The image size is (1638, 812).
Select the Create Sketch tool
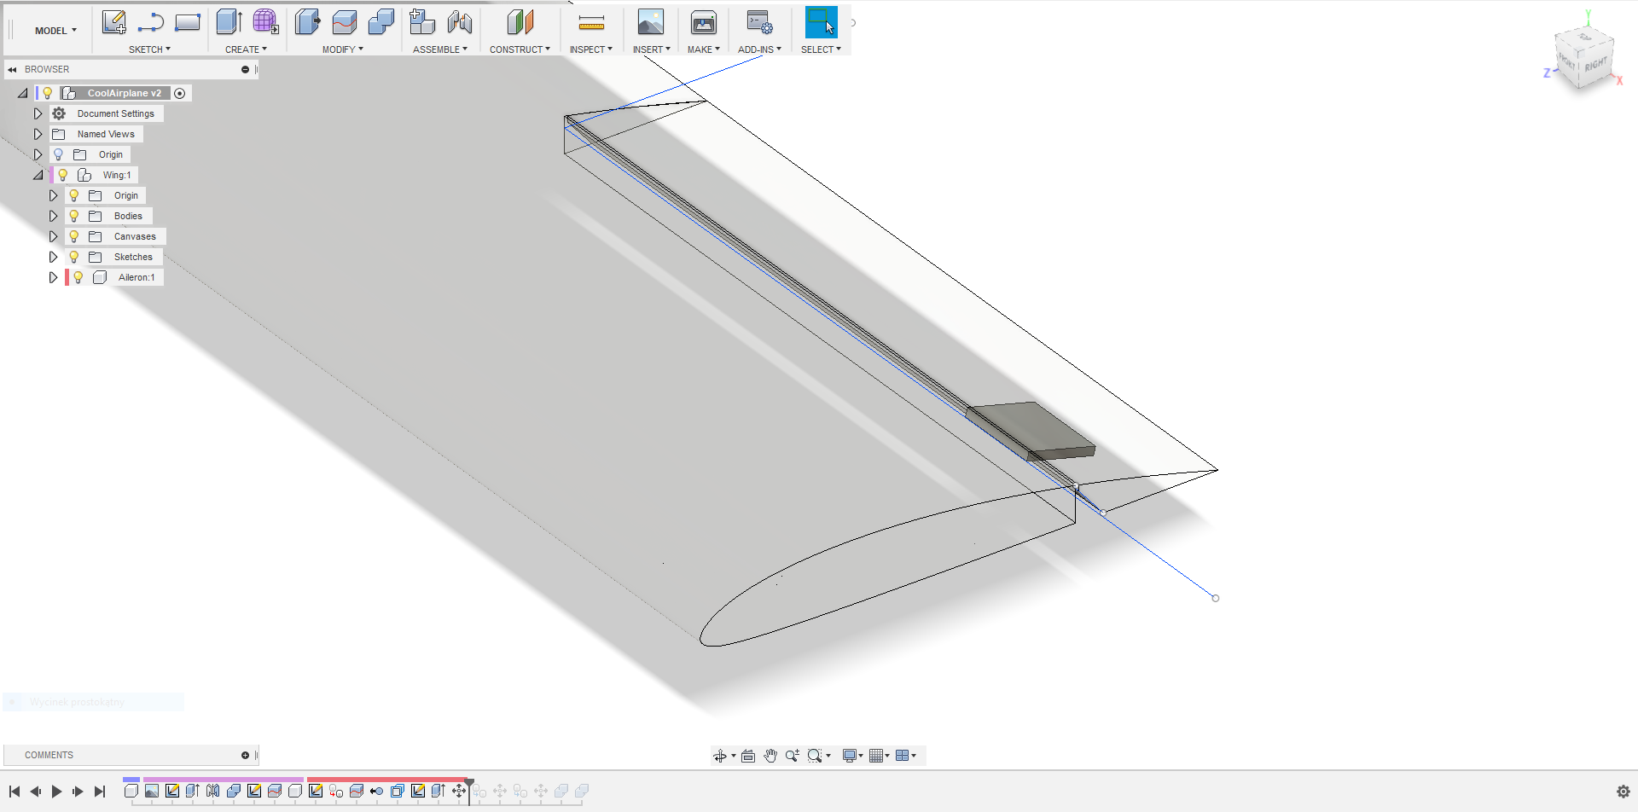click(x=113, y=22)
